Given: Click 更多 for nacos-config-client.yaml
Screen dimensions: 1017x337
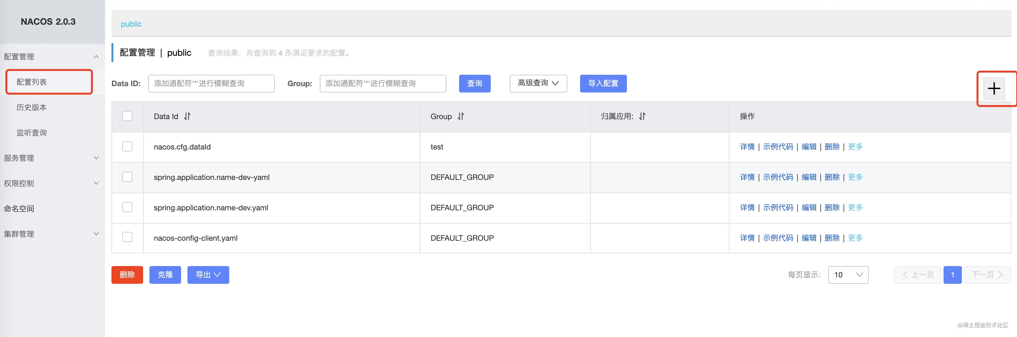Looking at the screenshot, I should point(855,238).
